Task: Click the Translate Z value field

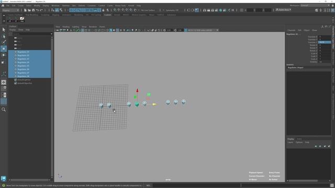Action: pos(325,42)
